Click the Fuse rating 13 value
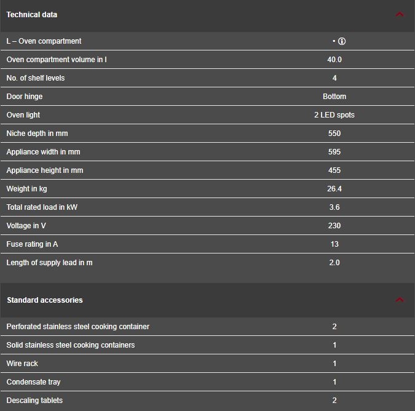Screen dimensions: 415x411 (x=334, y=244)
